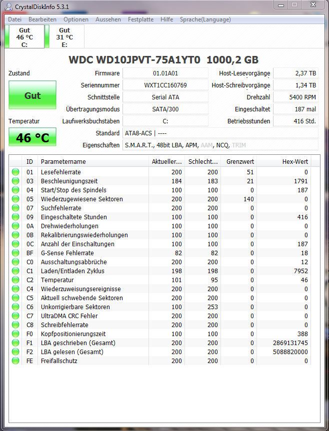Minimize the CrystalDiskInfo window
Image resolution: width=329 pixels, height=431 pixels.
280,4
